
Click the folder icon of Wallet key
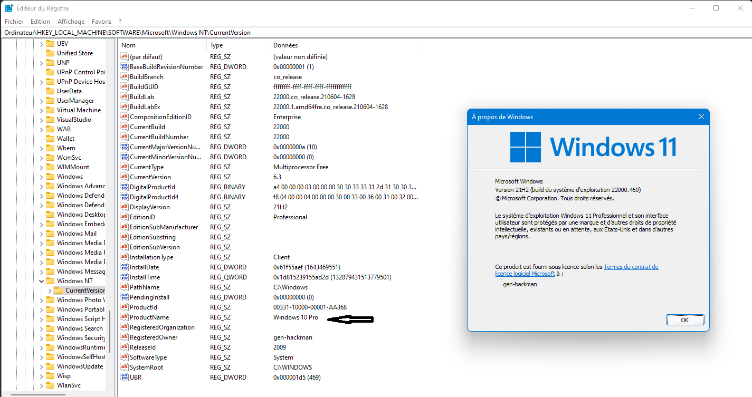pyautogui.click(x=50, y=139)
